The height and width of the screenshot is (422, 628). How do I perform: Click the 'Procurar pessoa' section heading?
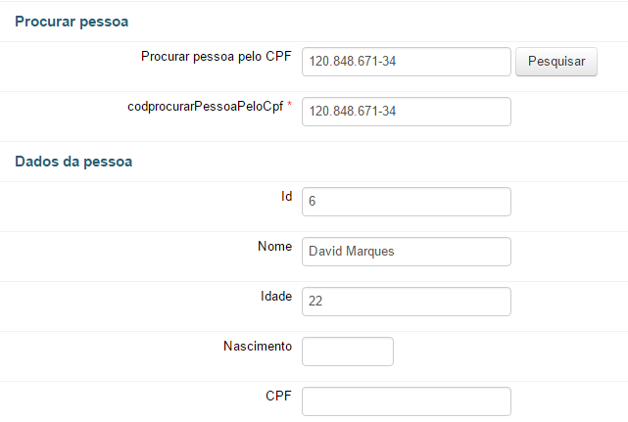72,21
